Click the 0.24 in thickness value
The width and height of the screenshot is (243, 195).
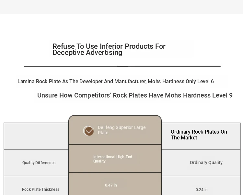202,190
